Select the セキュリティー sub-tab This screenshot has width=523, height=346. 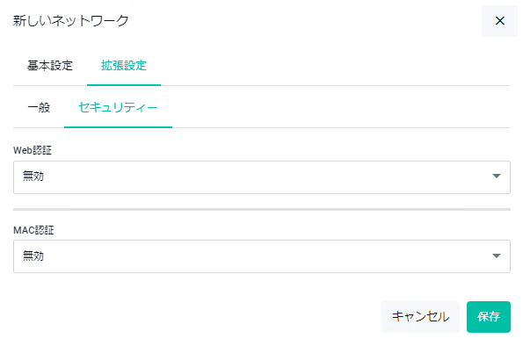[x=118, y=108]
